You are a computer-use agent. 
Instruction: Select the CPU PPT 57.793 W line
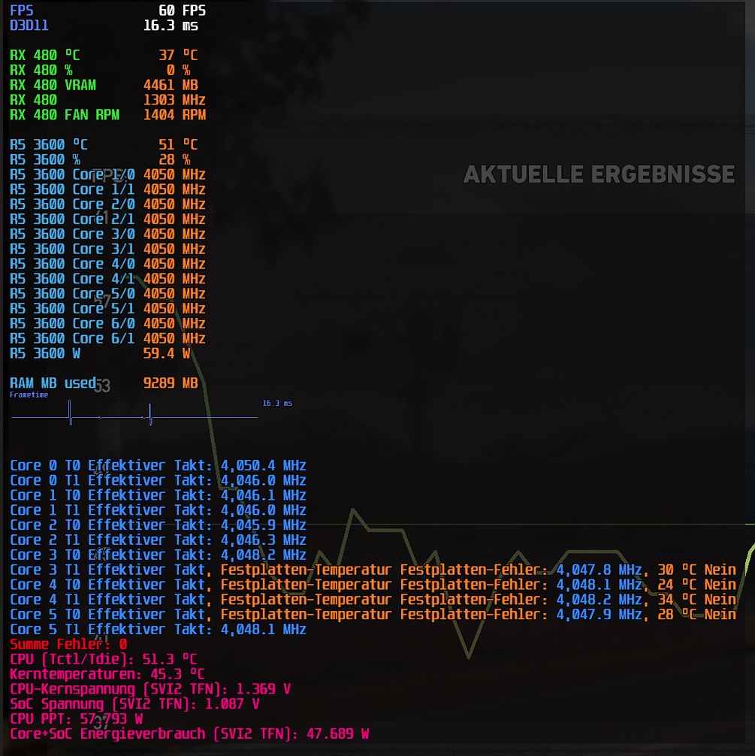[77, 719]
